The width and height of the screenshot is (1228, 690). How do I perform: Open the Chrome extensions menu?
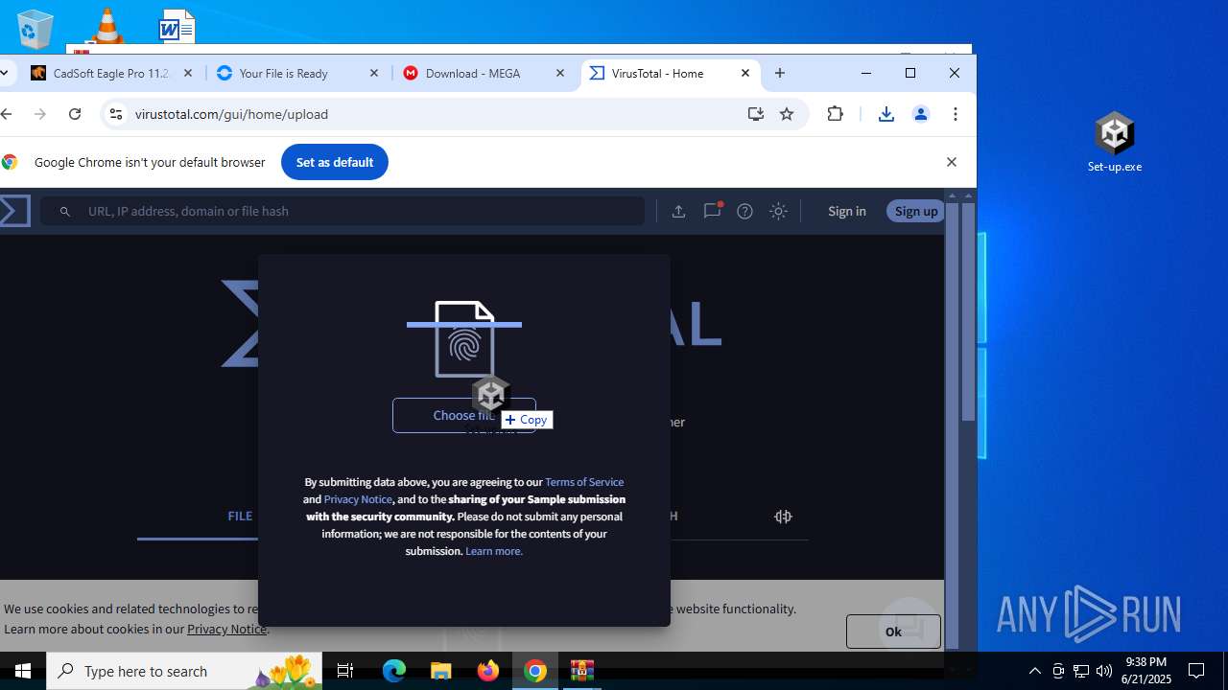point(836,114)
